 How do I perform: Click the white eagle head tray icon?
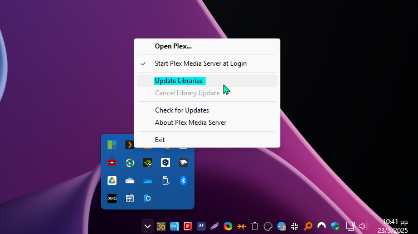click(183, 163)
